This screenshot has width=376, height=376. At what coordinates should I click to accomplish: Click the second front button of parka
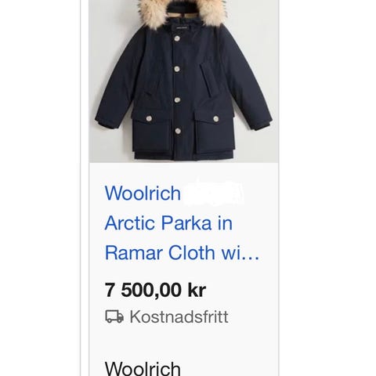177,69
